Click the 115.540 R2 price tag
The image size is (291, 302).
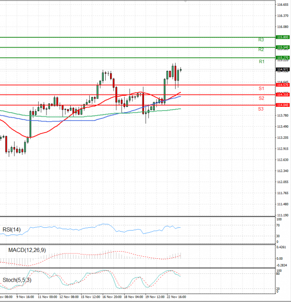pos(283,48)
